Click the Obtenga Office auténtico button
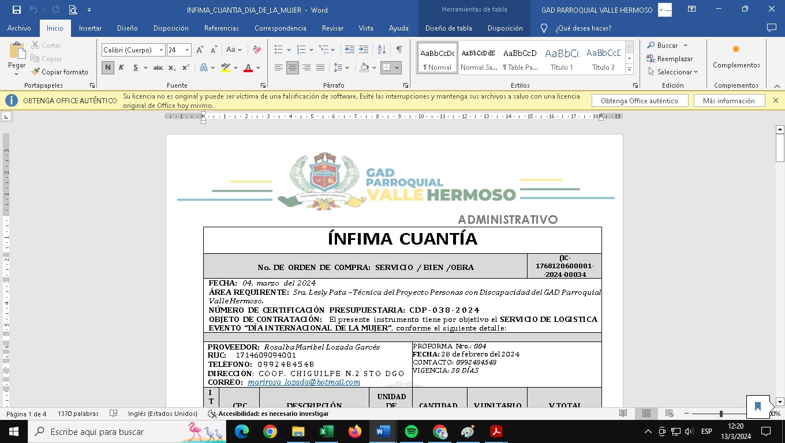The height and width of the screenshot is (443, 785). pos(640,101)
